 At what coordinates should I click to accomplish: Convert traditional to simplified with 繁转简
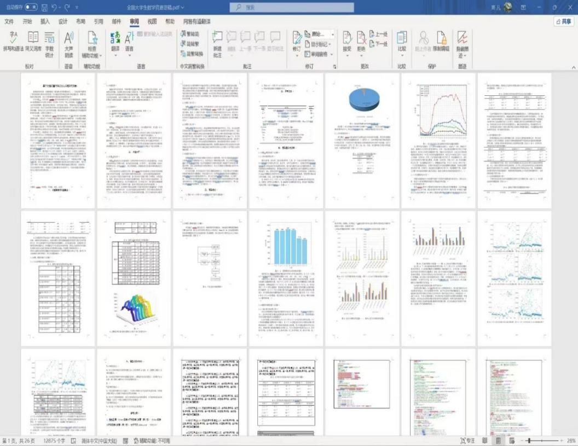190,33
